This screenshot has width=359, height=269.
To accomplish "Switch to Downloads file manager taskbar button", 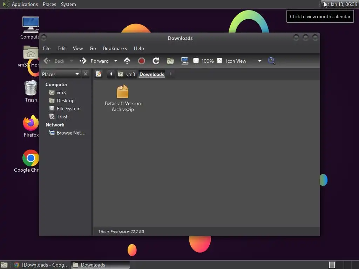I will click(x=100, y=265).
